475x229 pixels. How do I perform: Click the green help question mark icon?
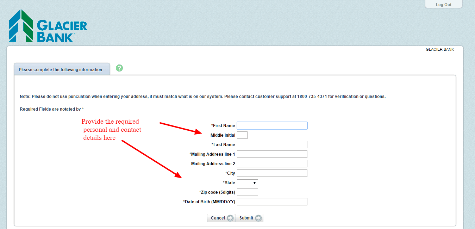(119, 68)
